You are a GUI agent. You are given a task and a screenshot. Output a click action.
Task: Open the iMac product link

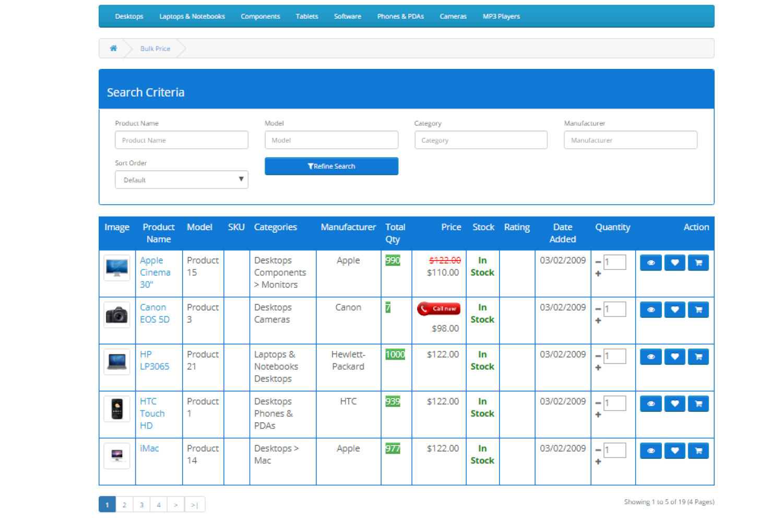click(x=149, y=448)
